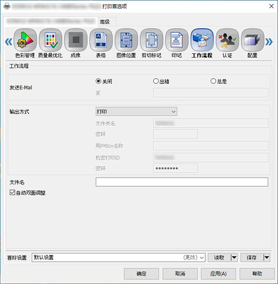Viewport: 278px width, 284px height.
Task: Click the right double-chevron scroll arrow
Action: pyautogui.click(x=269, y=42)
